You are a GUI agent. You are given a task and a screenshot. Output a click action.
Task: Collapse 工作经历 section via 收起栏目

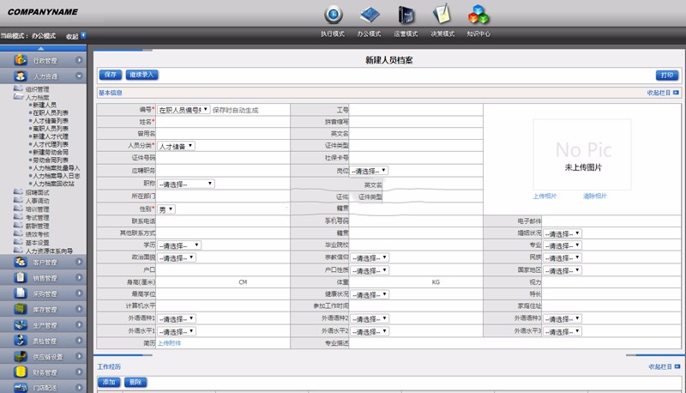click(x=663, y=367)
